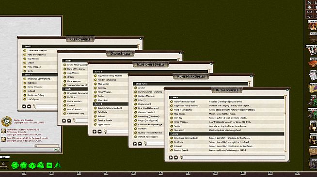Pick the green d4 pyramid die
The image size is (317, 177).
click(x=58, y=165)
